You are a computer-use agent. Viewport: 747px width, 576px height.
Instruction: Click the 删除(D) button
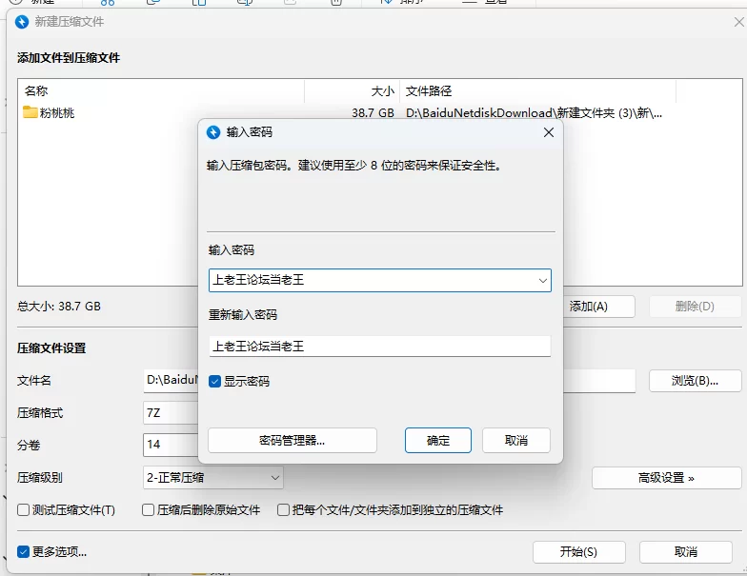(695, 307)
